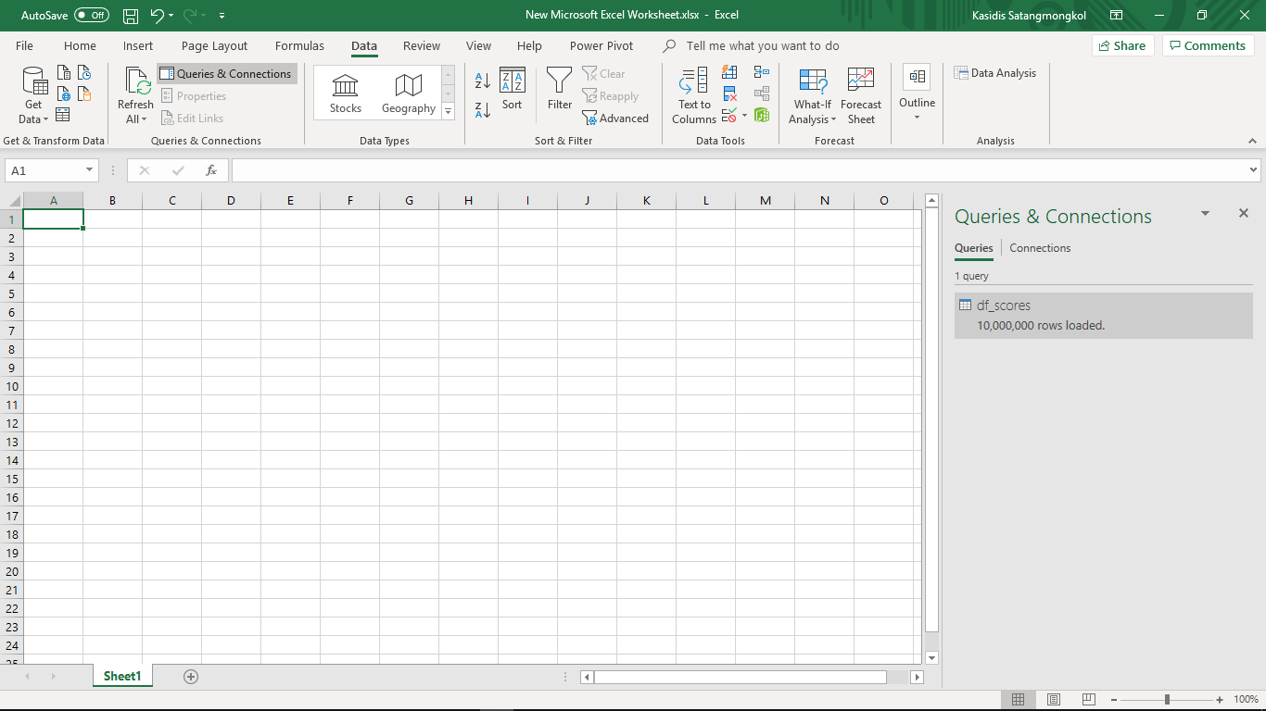
Task: Switch to the Connections tab
Action: (x=1040, y=248)
